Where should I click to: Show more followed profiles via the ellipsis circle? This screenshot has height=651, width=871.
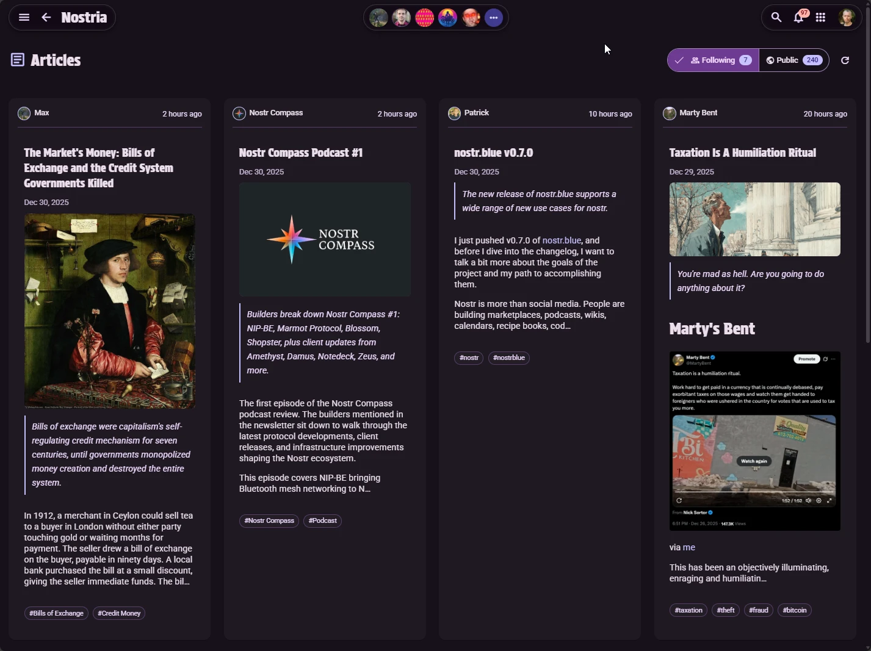coord(493,18)
